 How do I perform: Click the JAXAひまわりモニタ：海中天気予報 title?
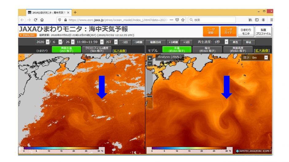pos(73,29)
